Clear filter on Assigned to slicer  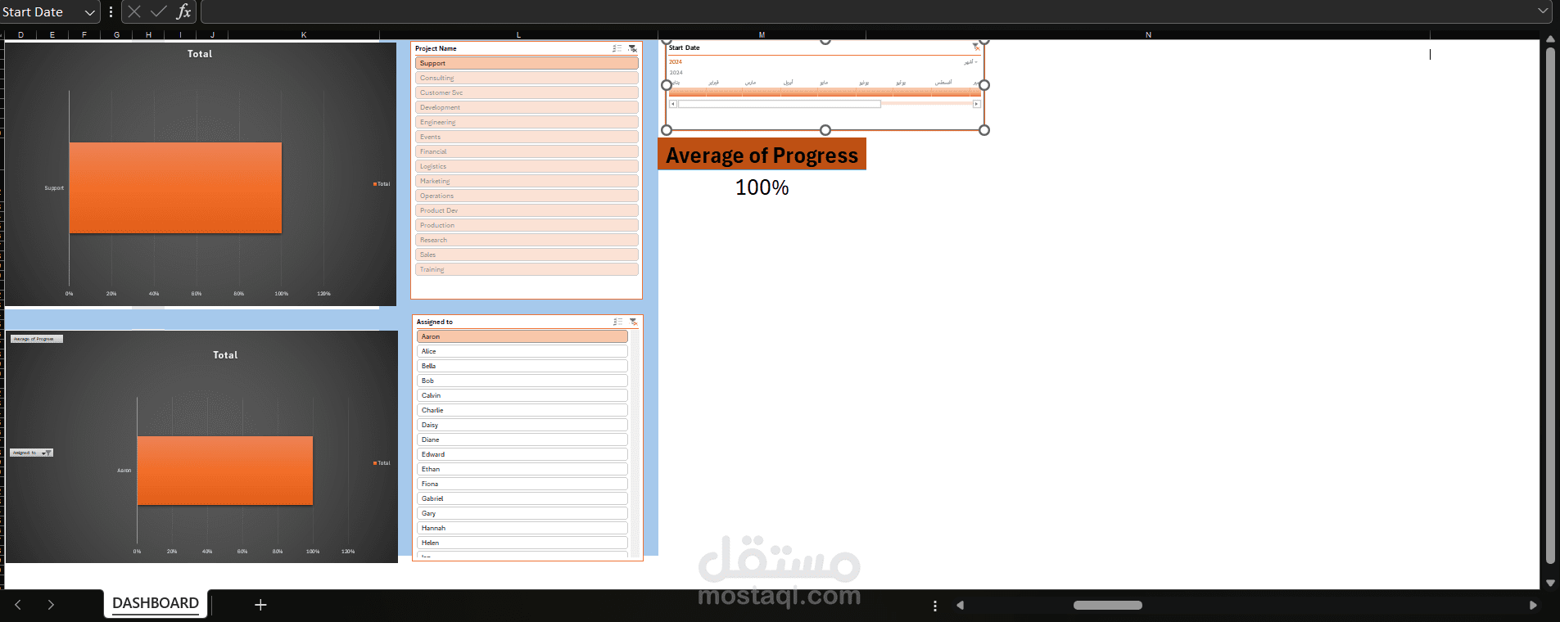tap(633, 322)
